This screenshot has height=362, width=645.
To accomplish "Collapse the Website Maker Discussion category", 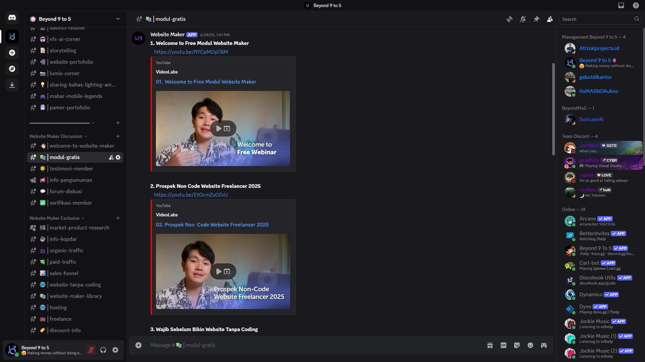I will [x=58, y=136].
